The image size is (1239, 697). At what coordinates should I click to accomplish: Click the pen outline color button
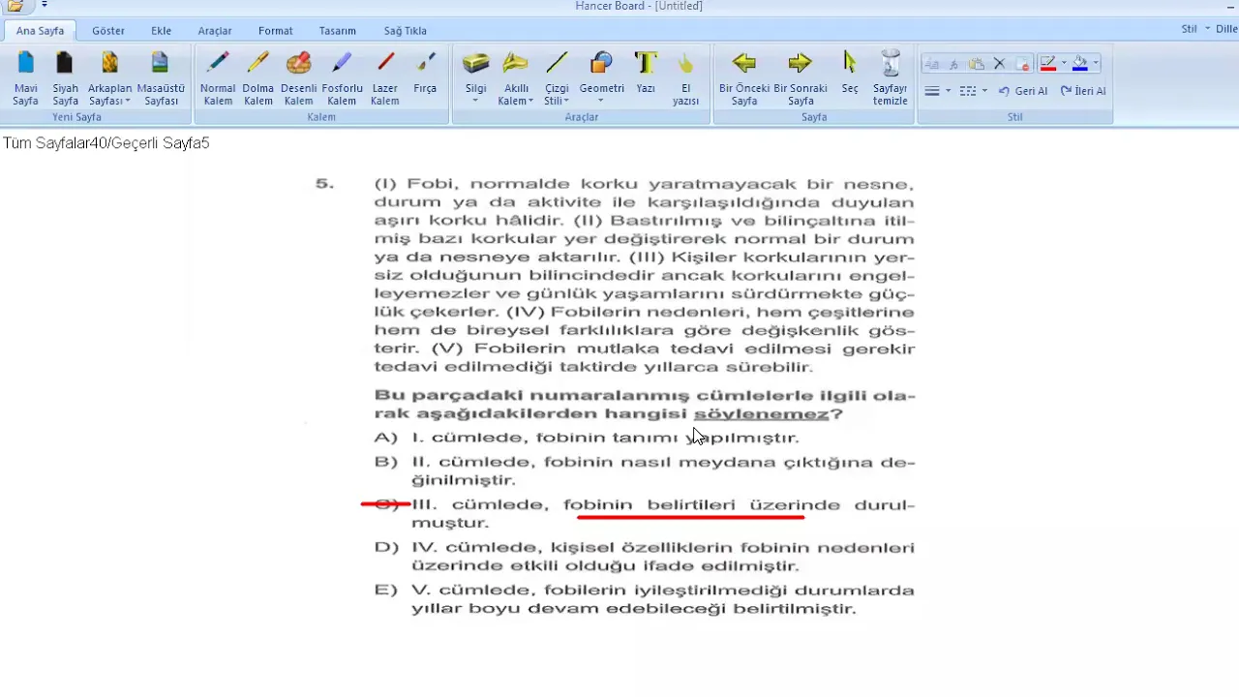[1047, 64]
